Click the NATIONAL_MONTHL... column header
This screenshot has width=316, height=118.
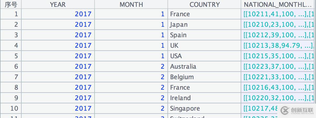coord(278,4)
